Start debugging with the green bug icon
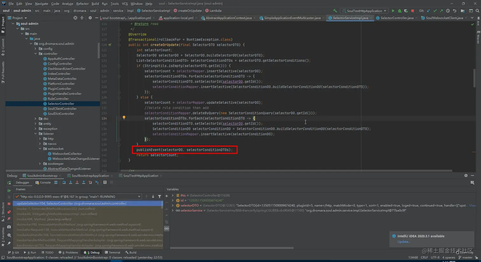The image size is (481, 262). pos(400,11)
